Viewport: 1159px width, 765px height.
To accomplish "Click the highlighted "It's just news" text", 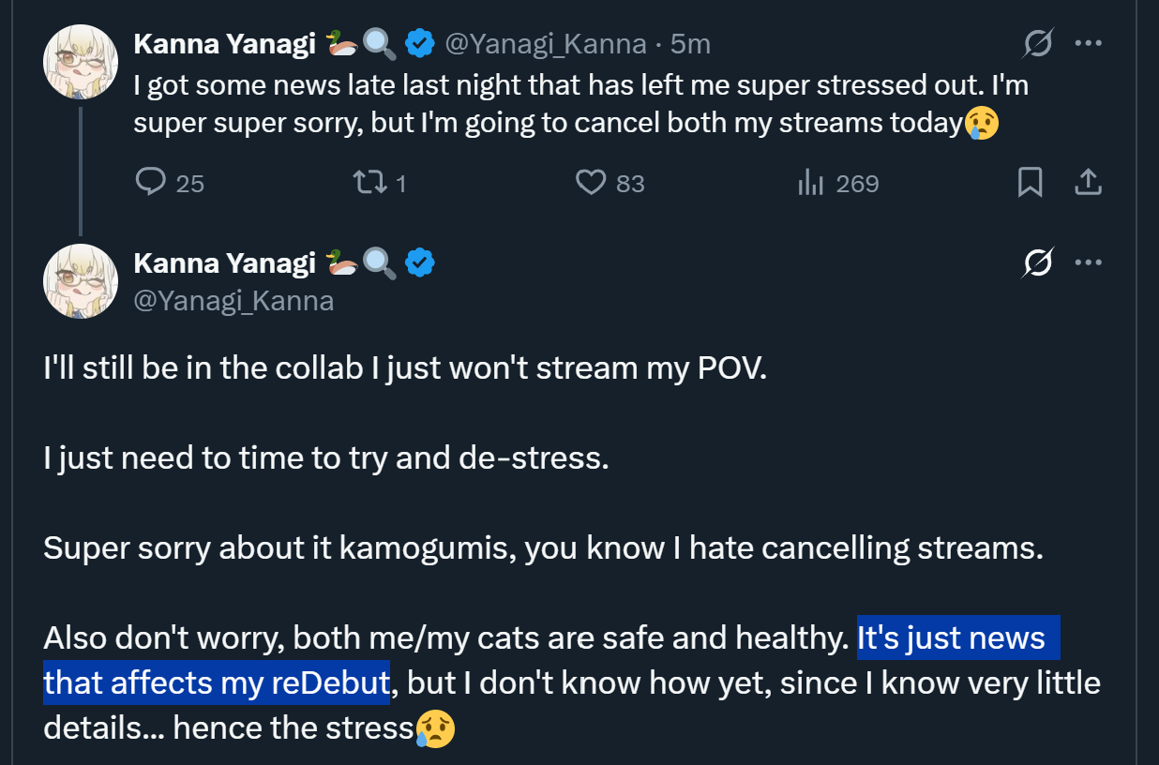I will 950,638.
